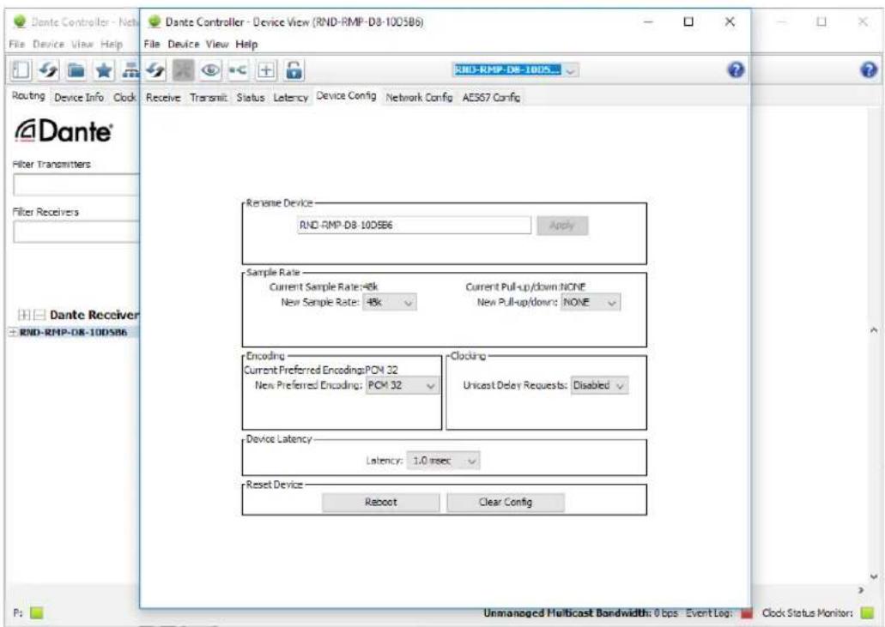Select the Routing tab in Network View

pyautogui.click(x=28, y=96)
